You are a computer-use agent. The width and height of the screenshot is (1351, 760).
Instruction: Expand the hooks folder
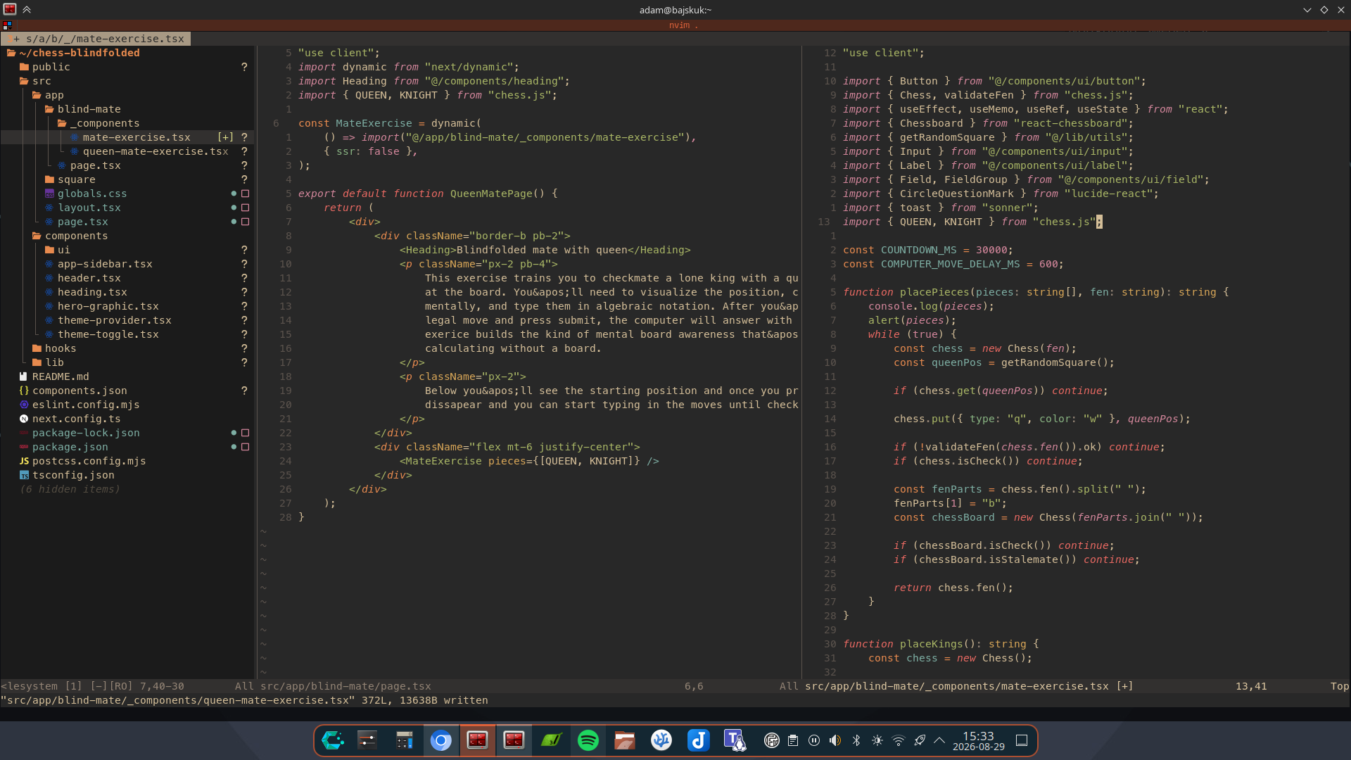(54, 348)
